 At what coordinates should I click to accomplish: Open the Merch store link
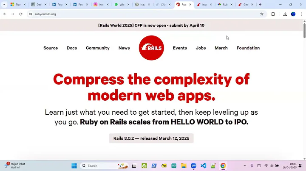(221, 48)
